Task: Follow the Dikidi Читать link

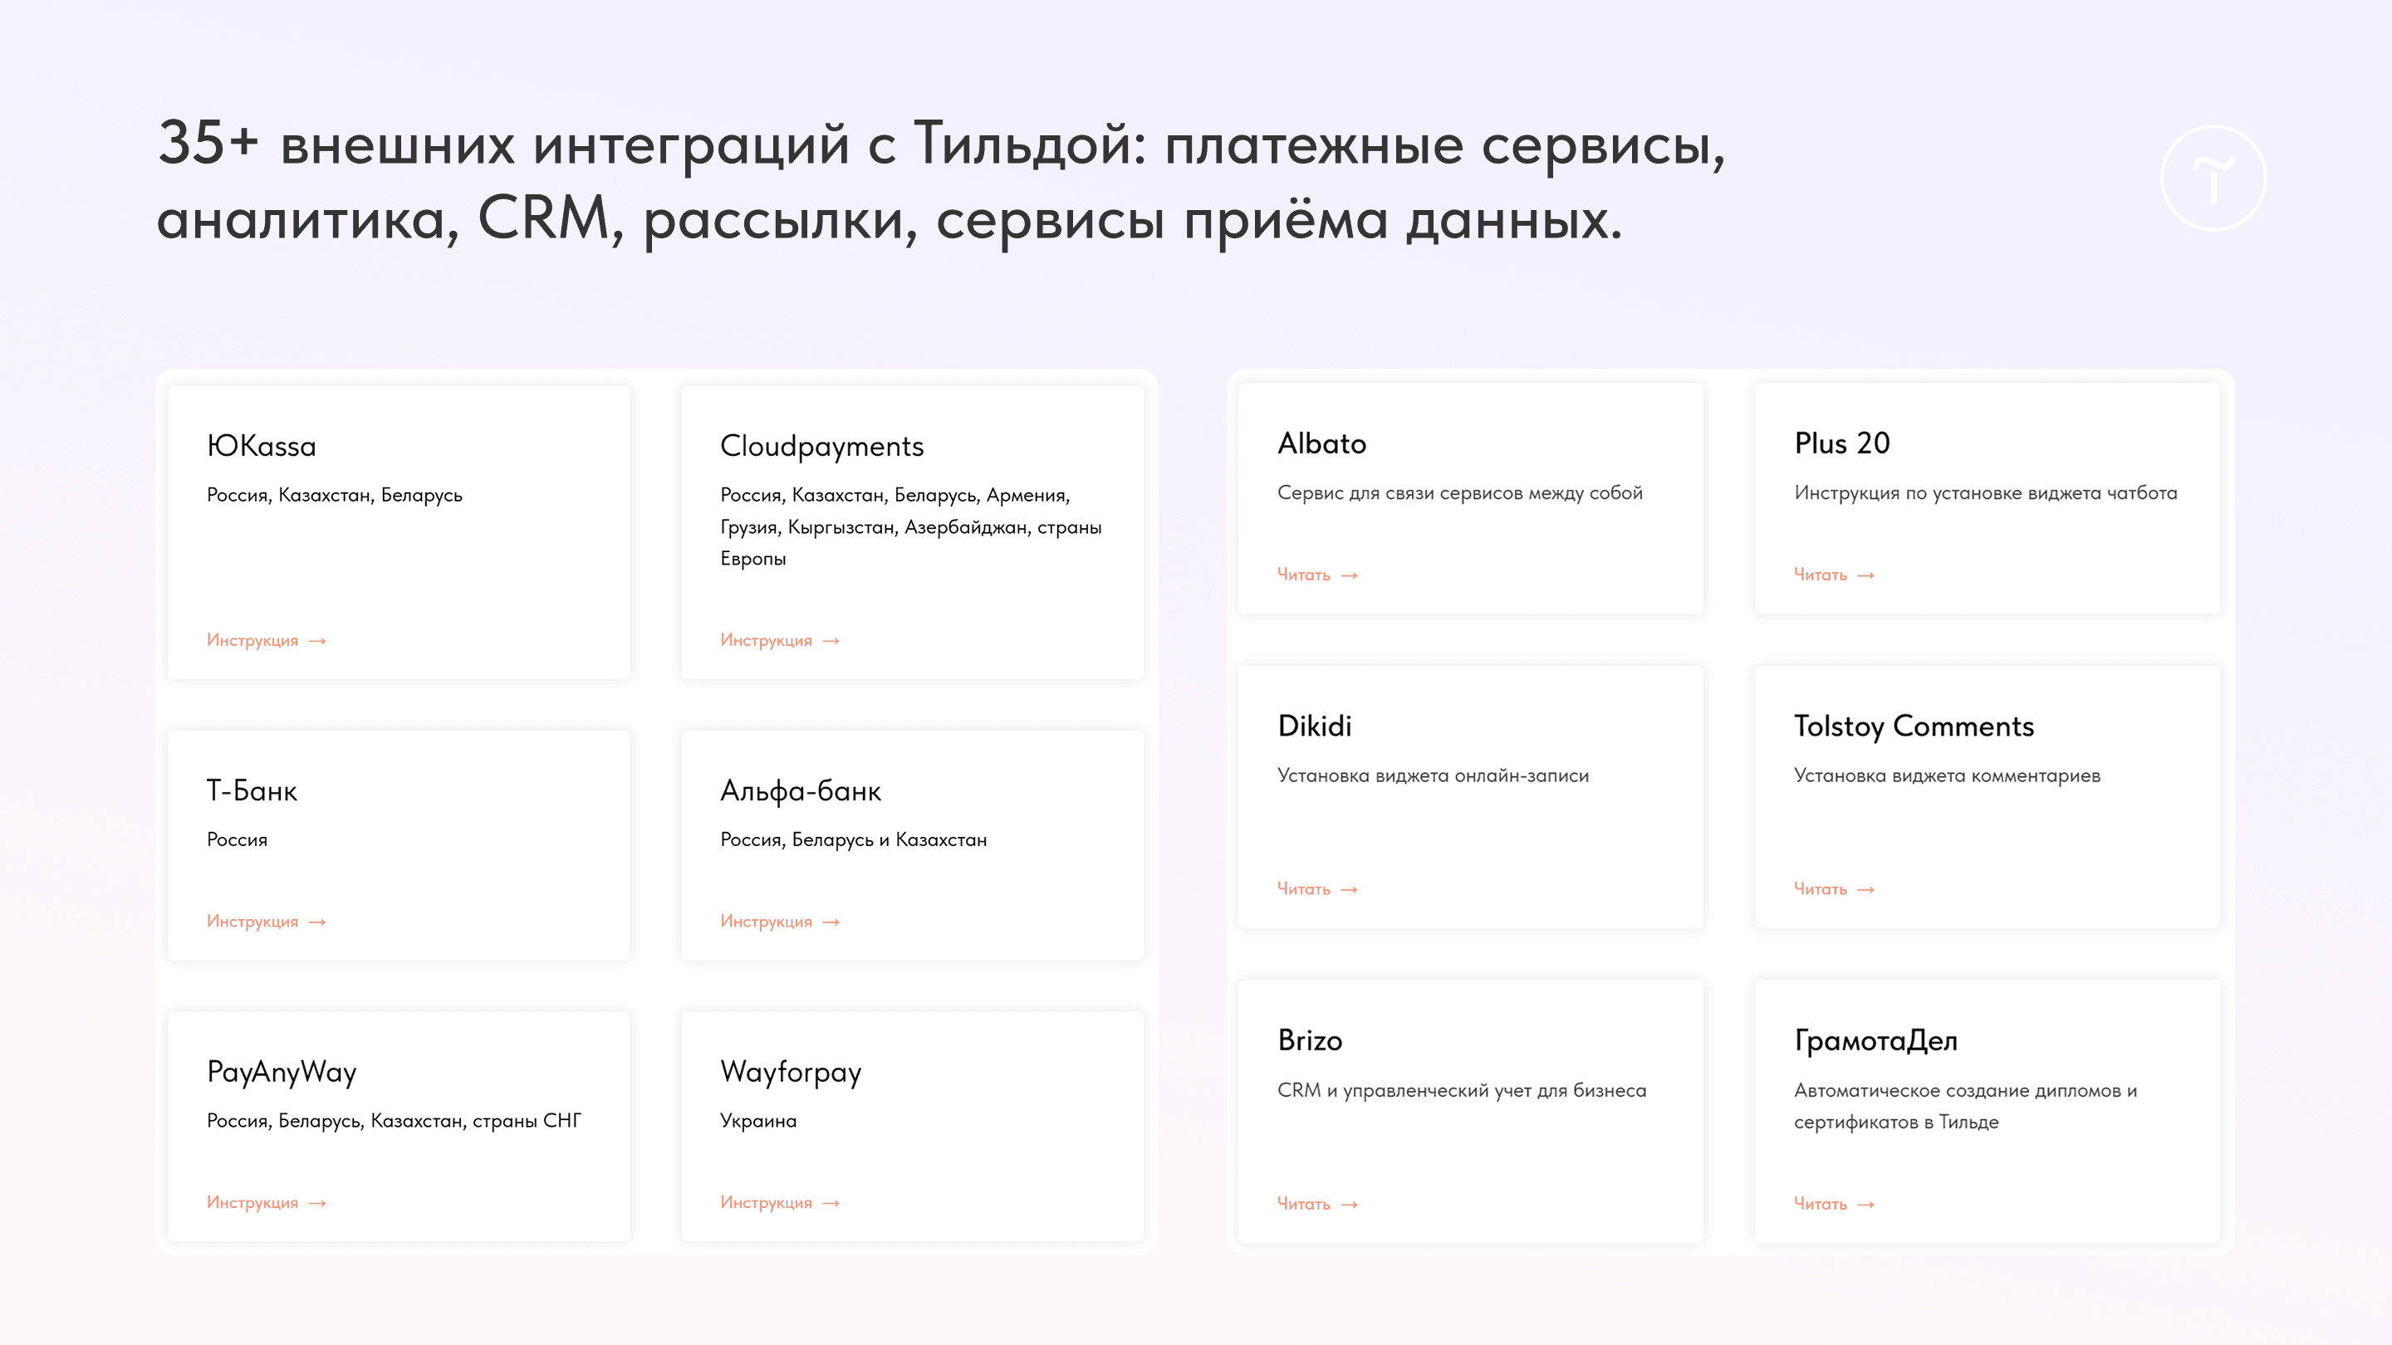Action: (x=1317, y=889)
